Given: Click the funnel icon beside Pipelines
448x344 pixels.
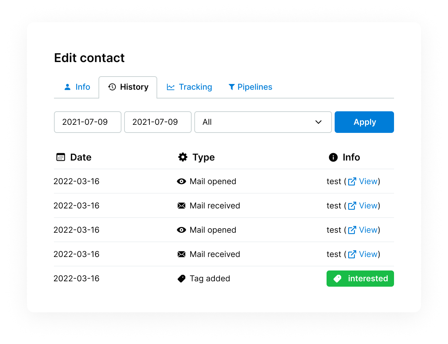Looking at the screenshot, I should pyautogui.click(x=231, y=87).
